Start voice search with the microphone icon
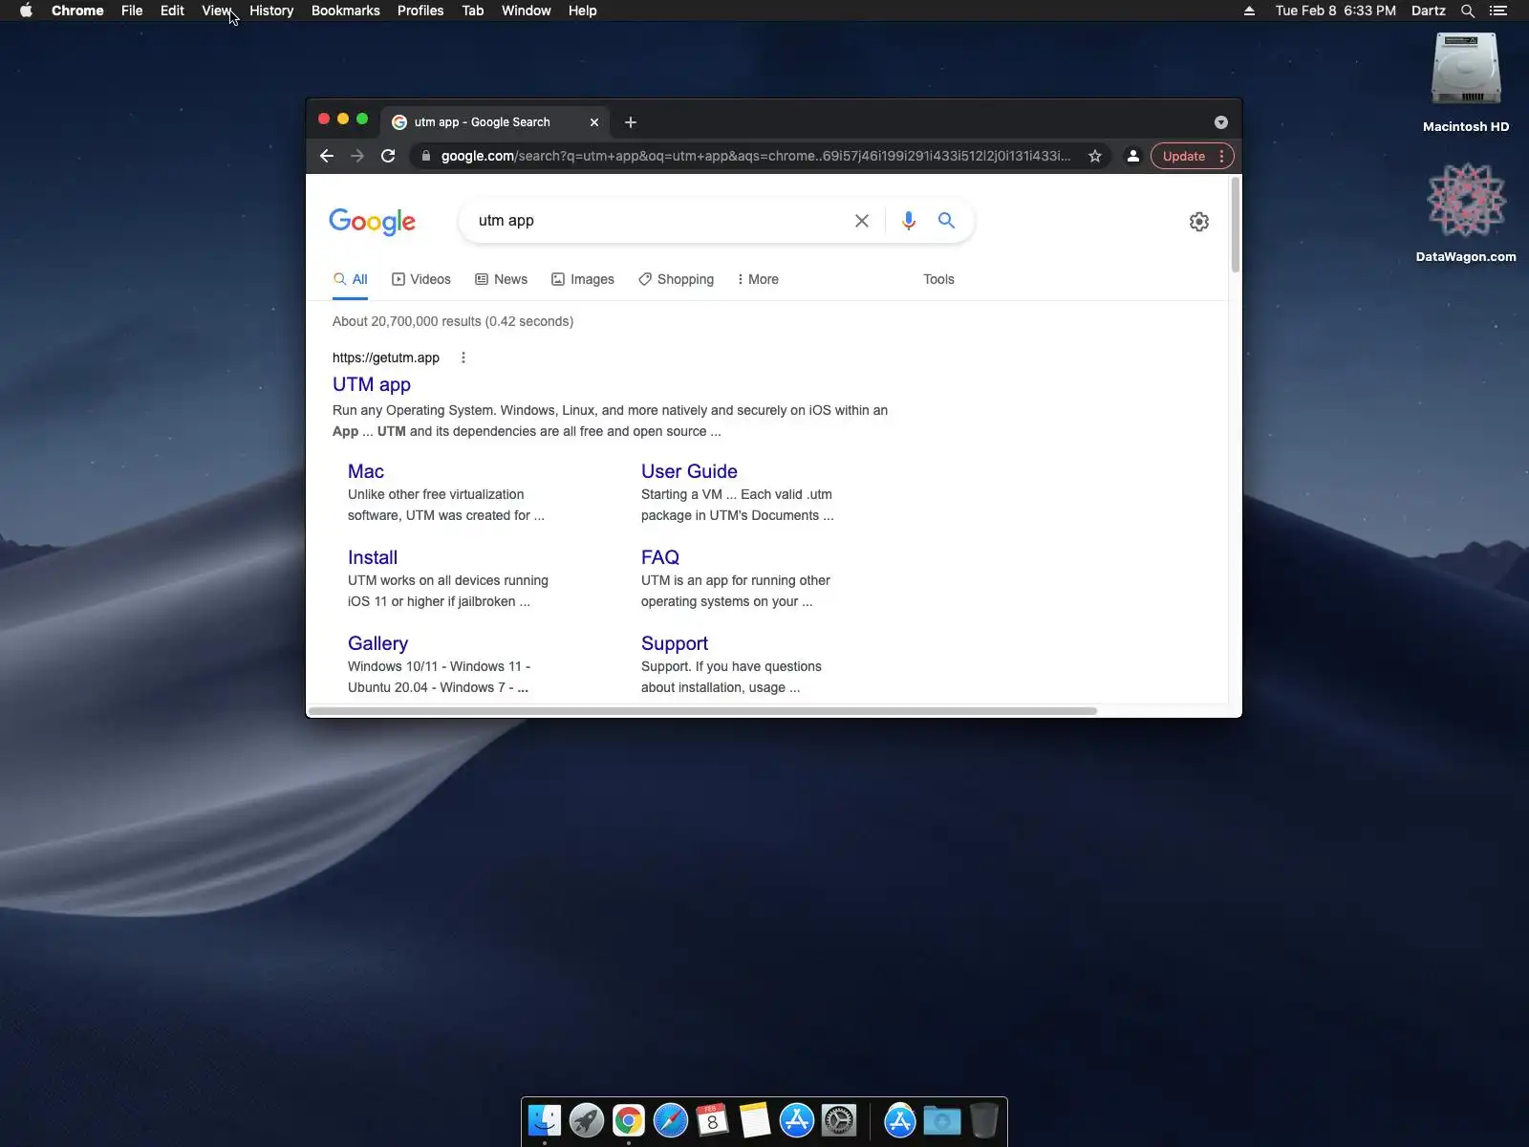This screenshot has height=1147, width=1529. click(x=909, y=221)
